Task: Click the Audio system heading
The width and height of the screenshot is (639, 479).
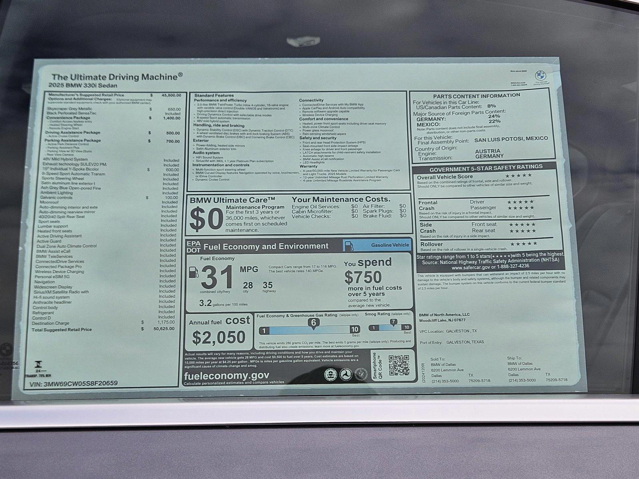Action: click(206, 153)
